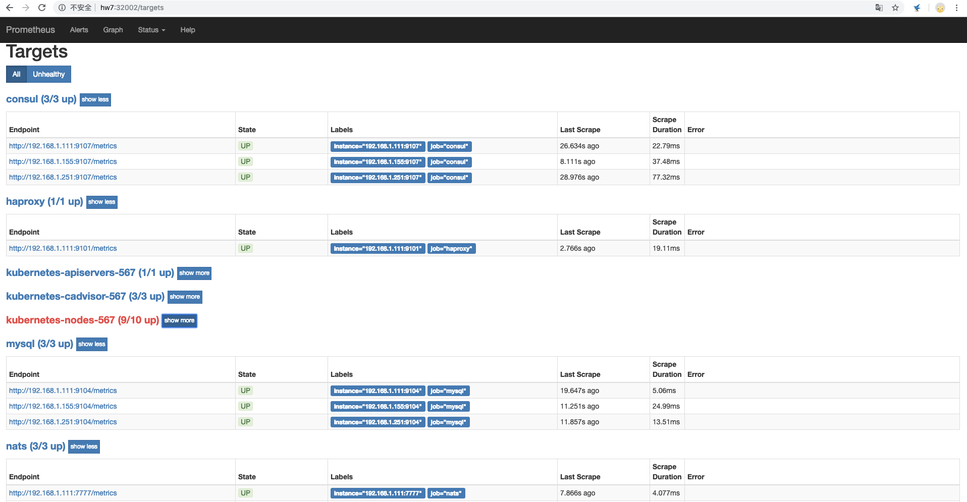Click UP state of haproxy endpoint
This screenshot has height=502, width=967.
tap(245, 248)
